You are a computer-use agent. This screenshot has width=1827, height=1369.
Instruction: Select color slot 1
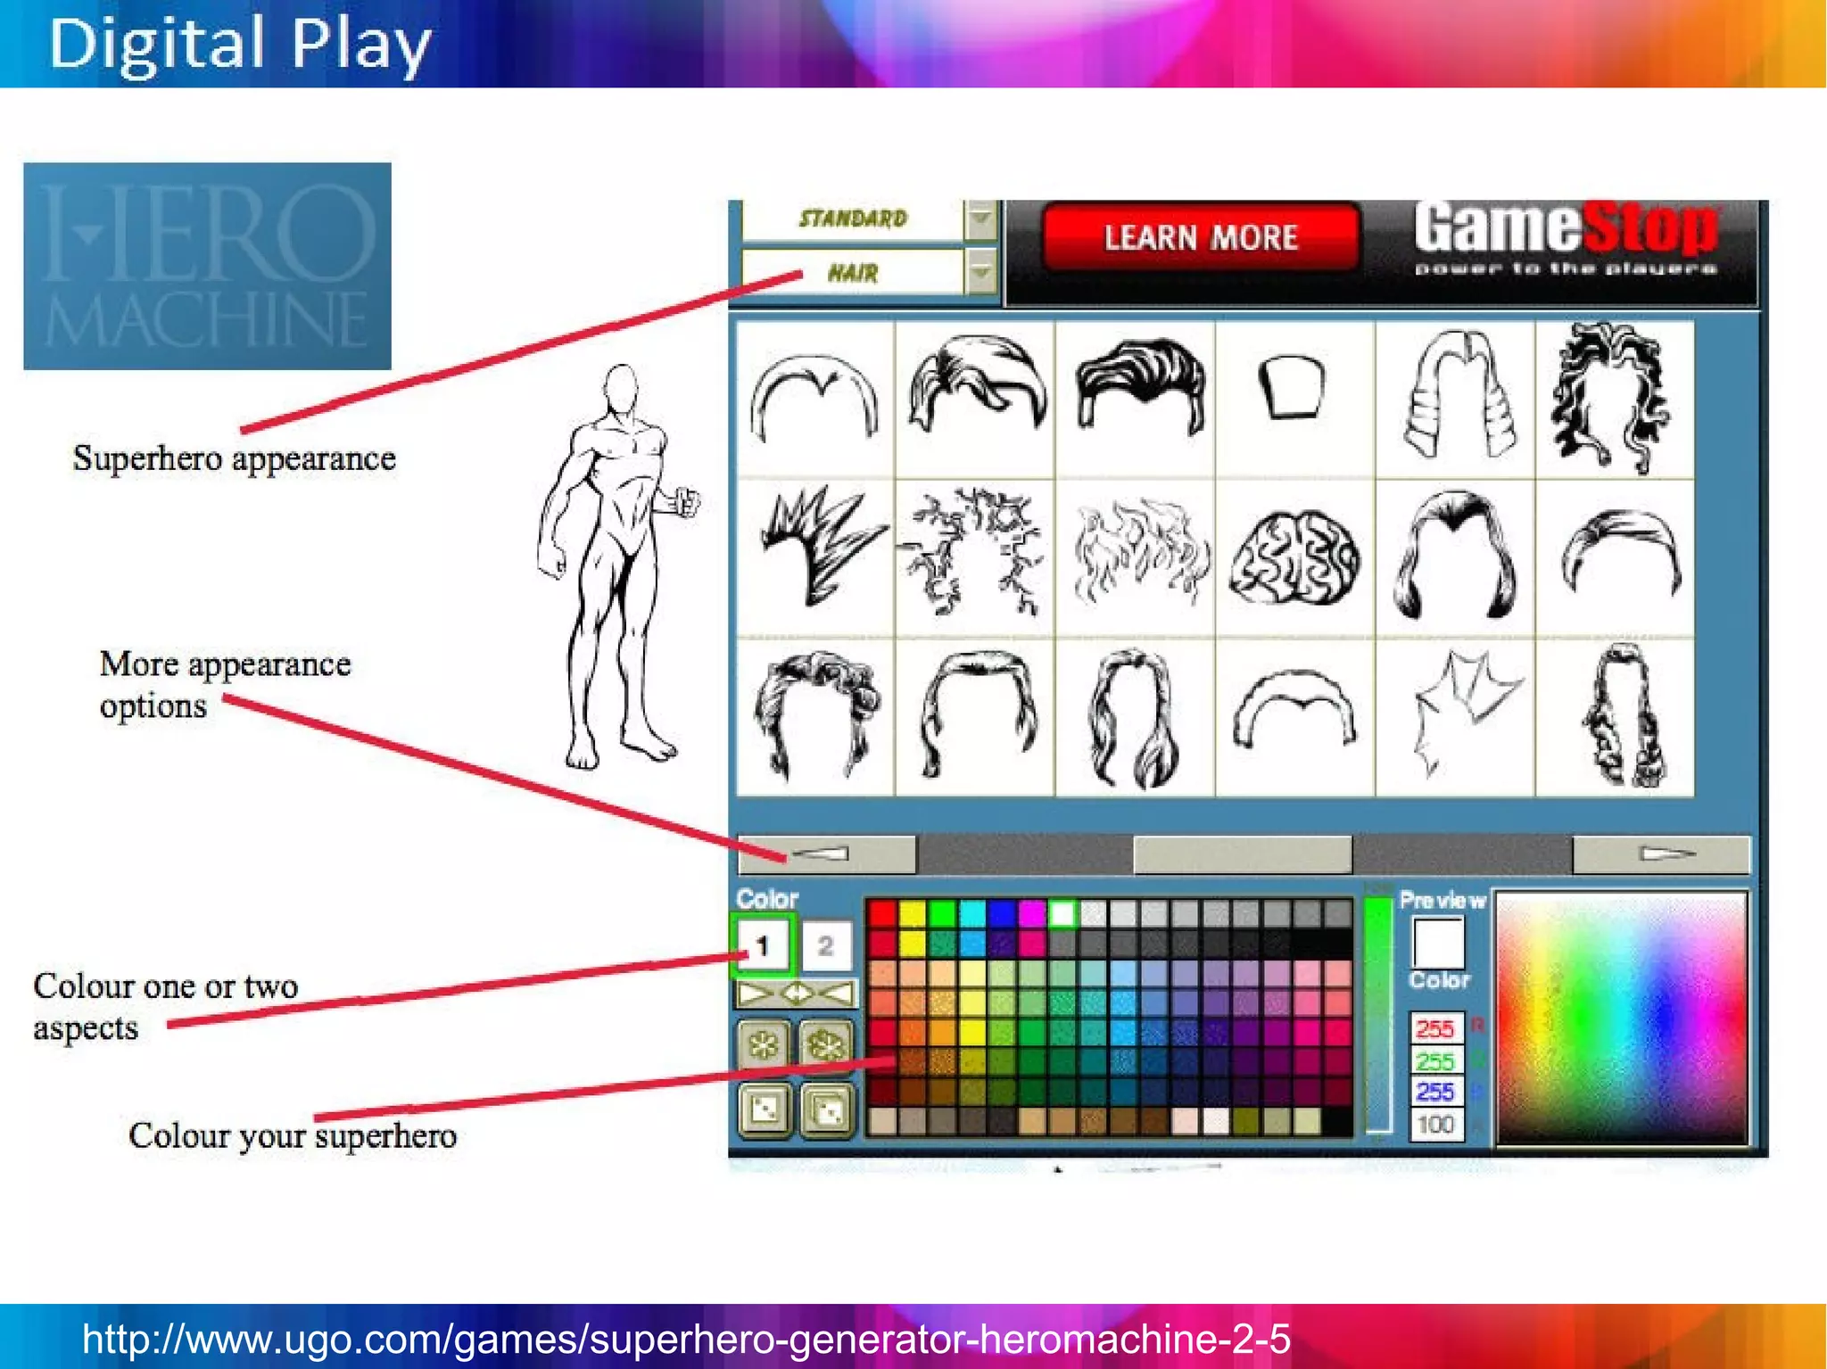[x=763, y=945]
